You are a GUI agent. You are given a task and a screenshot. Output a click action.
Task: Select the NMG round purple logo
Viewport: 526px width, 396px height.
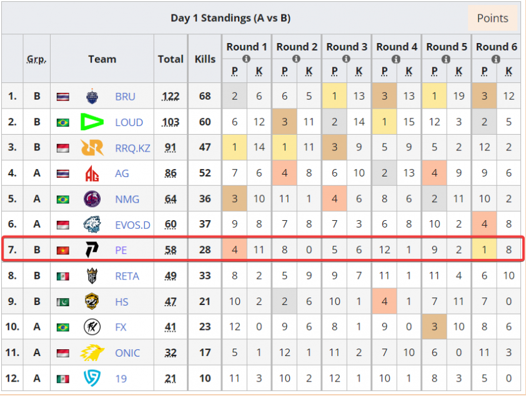coord(92,199)
